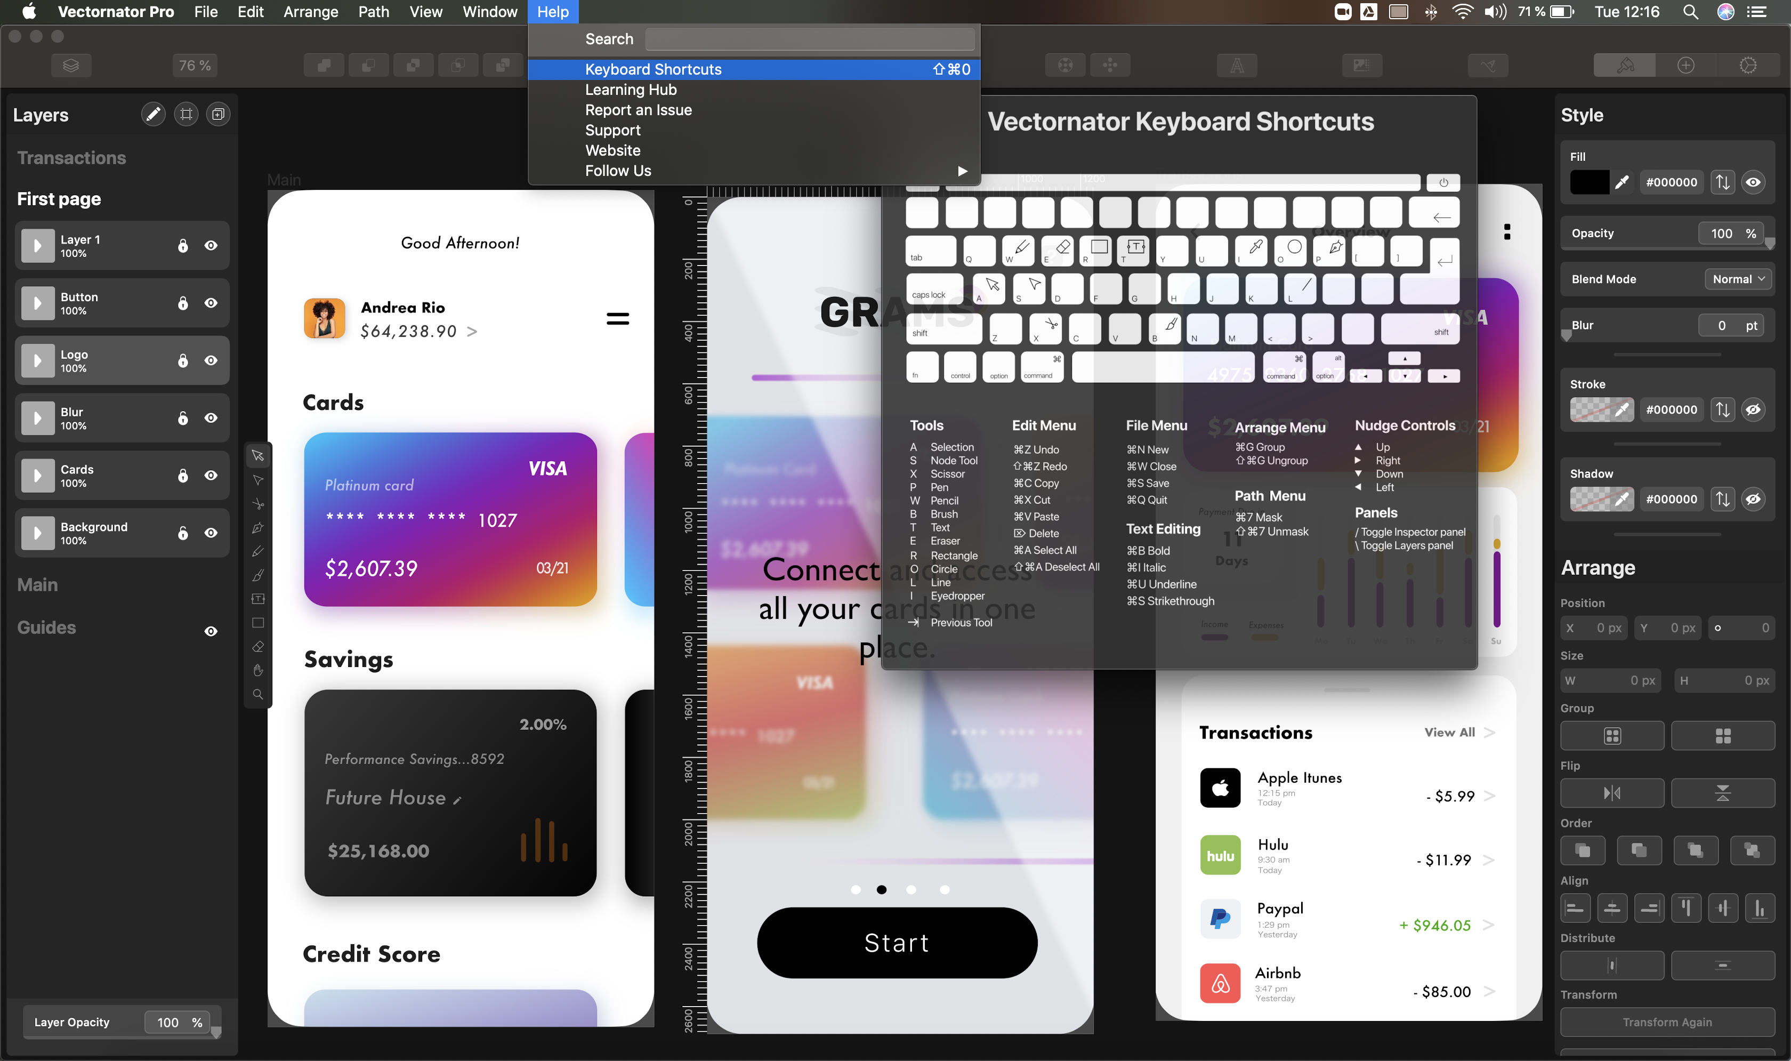1791x1061 pixels.
Task: Hide Layer 1 with its eye icon
Action: point(211,245)
